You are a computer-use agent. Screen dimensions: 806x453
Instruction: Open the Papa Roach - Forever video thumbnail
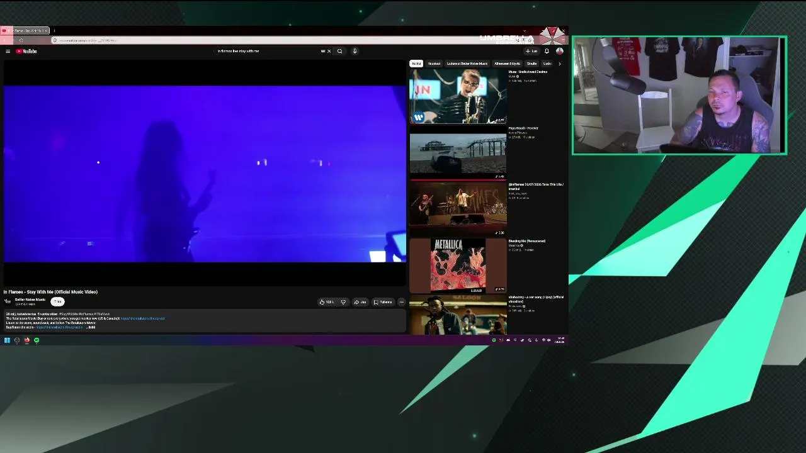tap(458, 153)
